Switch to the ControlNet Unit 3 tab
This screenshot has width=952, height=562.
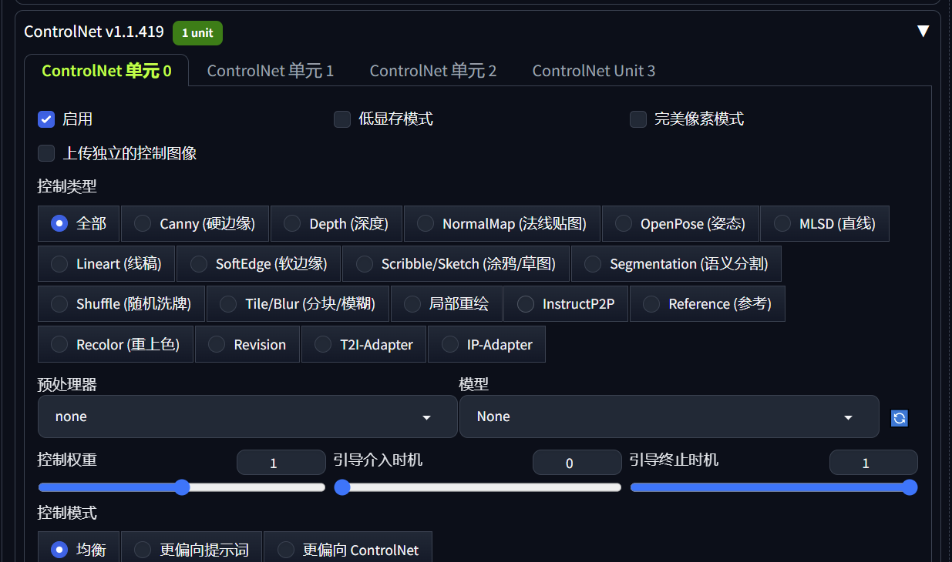coord(594,70)
